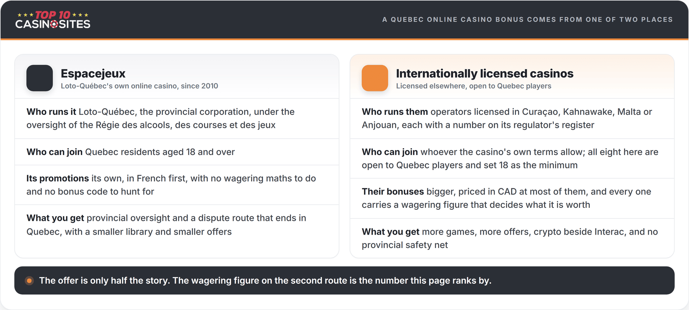Viewport: 689px width, 310px height.
Task: Click the header tagline about Quebec bonus
Action: (x=527, y=20)
